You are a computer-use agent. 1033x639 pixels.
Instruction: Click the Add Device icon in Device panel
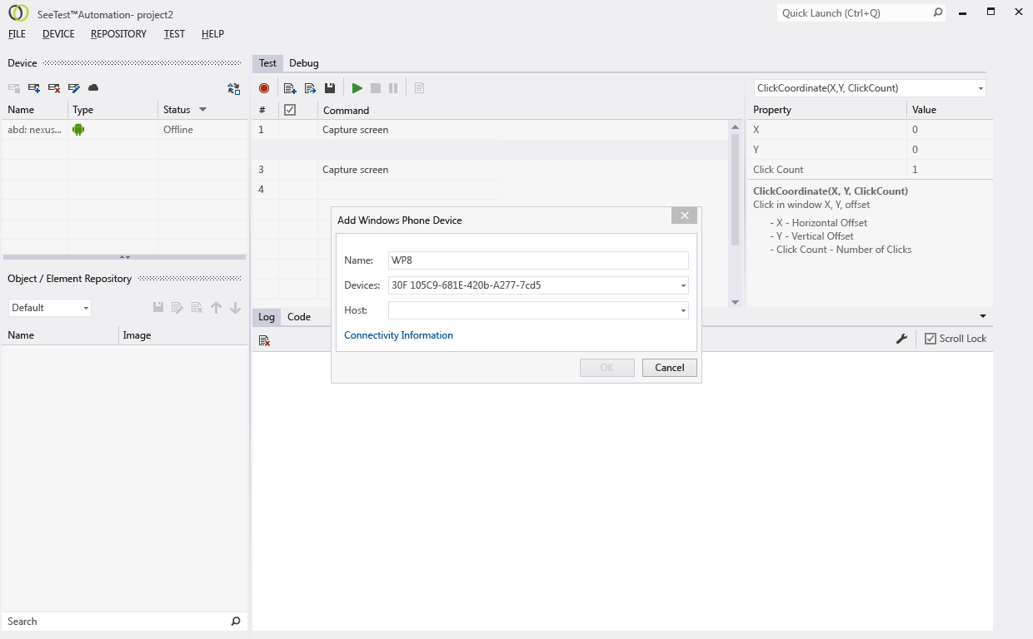click(x=34, y=87)
